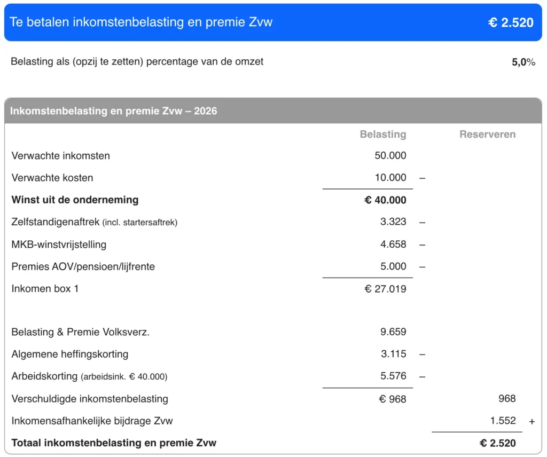This screenshot has height=457, width=547.
Task: Select the 'Inkomen box 1' amount € 27.019
Action: pyautogui.click(x=385, y=289)
